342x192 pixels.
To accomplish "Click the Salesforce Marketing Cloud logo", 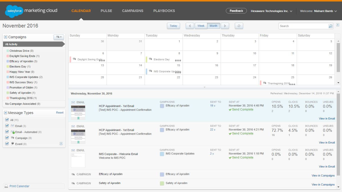I will pyautogui.click(x=31, y=11).
